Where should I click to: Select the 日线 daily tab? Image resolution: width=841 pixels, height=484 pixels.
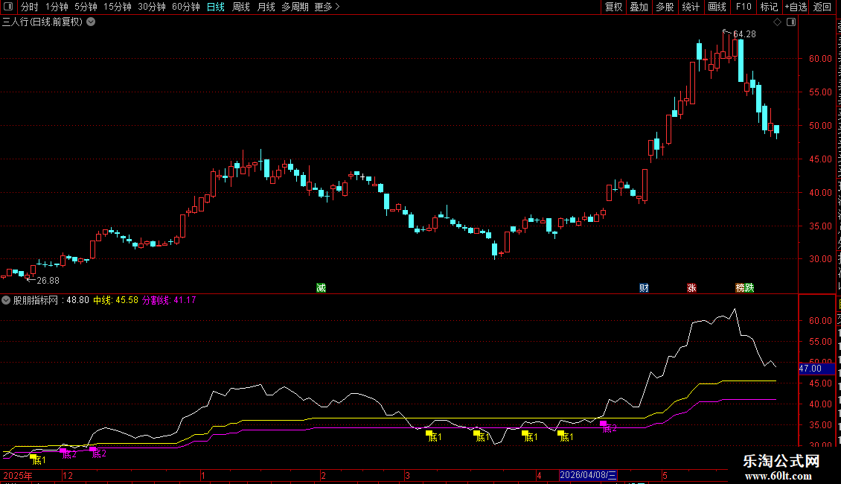(216, 7)
